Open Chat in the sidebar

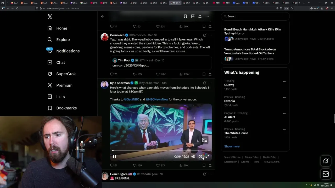(x=56, y=62)
